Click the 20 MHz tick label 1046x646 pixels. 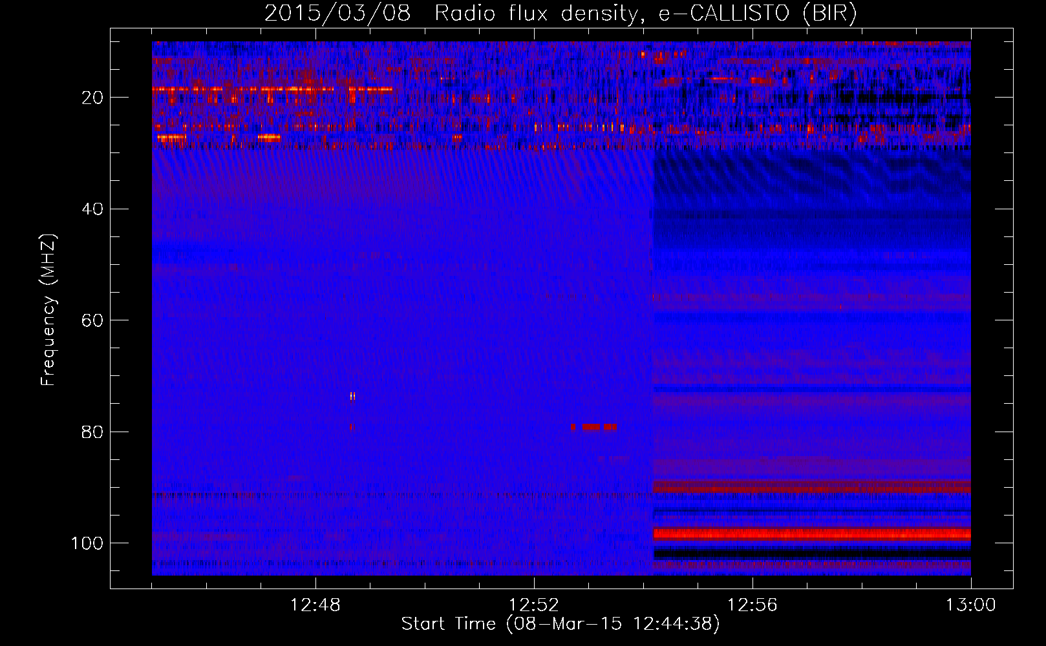92,98
